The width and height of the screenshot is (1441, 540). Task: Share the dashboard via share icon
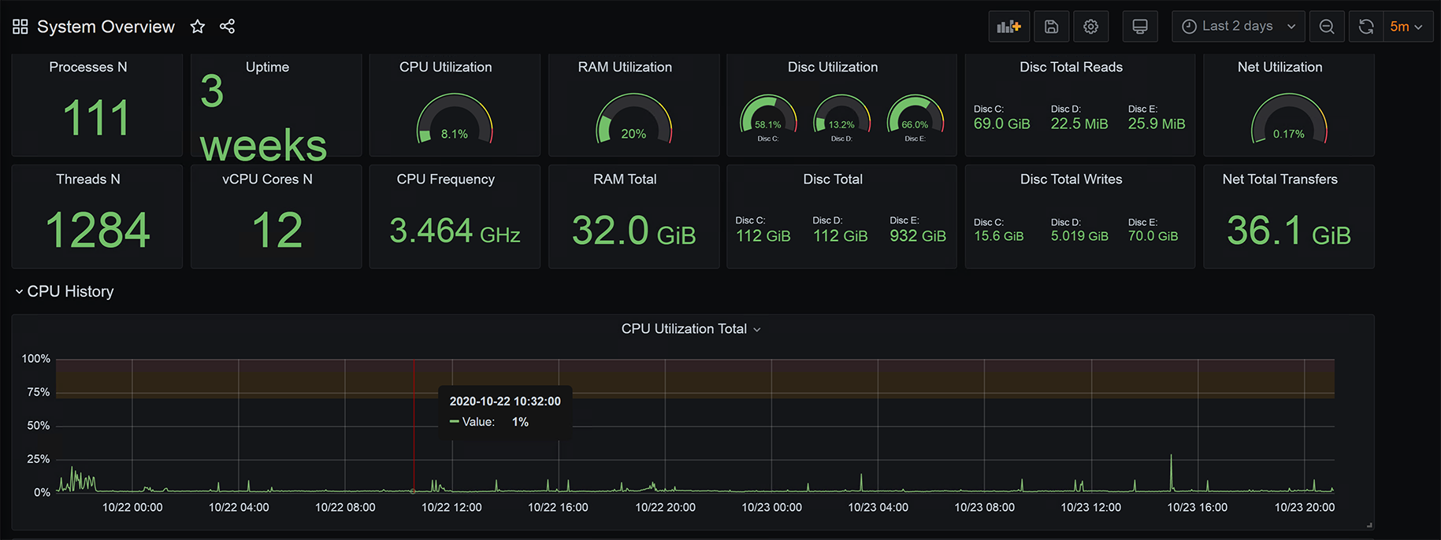227,27
